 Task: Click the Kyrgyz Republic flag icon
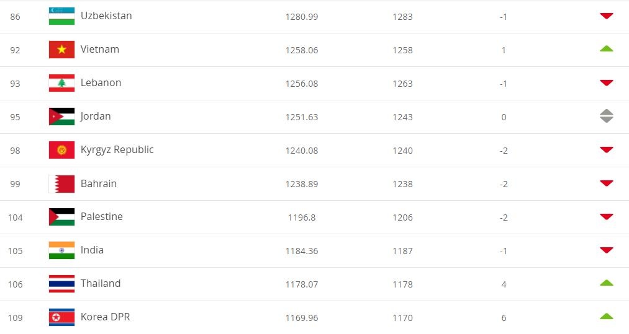tap(61, 150)
